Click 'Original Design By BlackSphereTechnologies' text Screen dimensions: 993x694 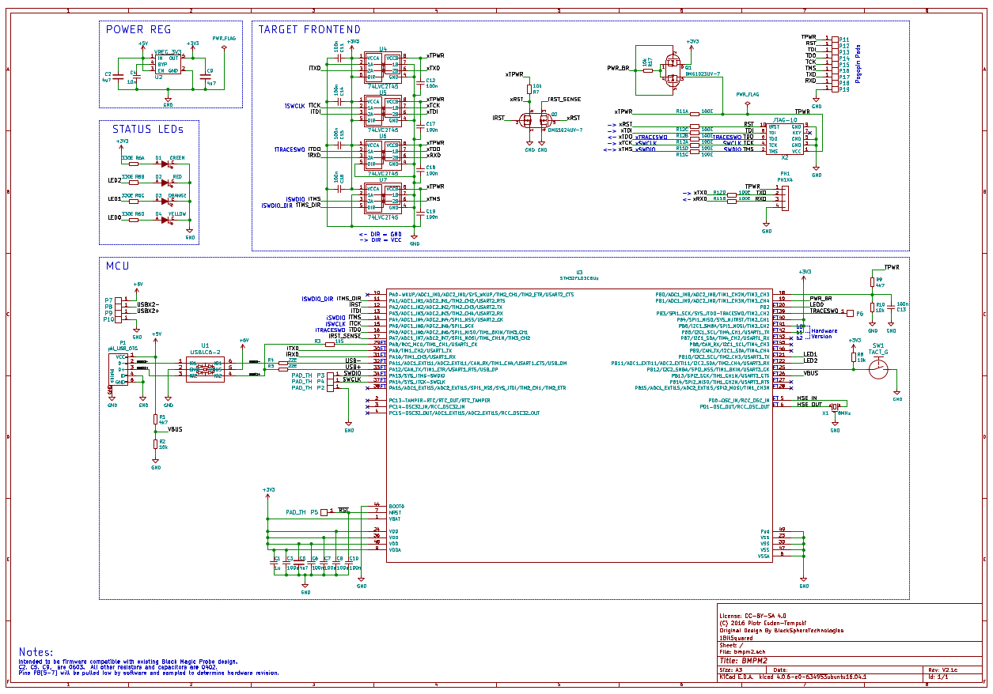[781, 631]
